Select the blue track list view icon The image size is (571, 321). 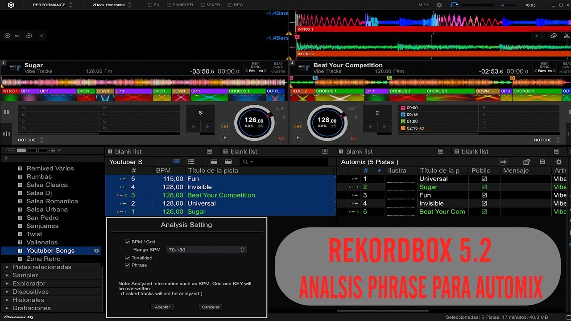click(x=177, y=162)
